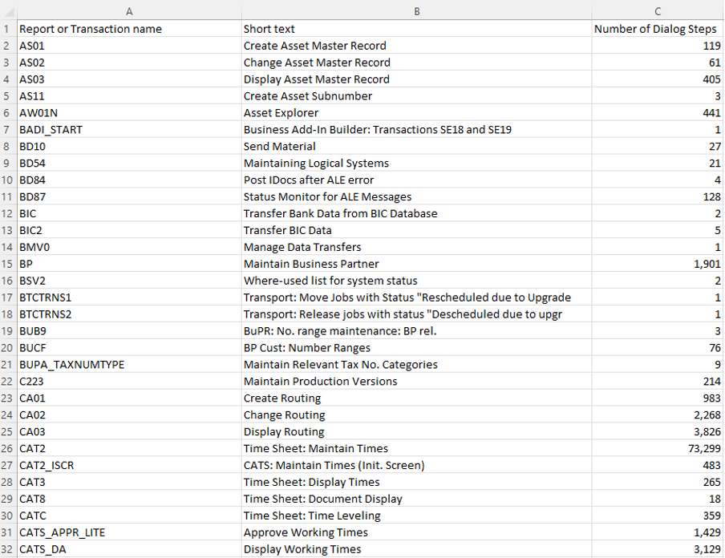Screen dimensions: 725x558
Task: Select the BUPA_TAXNUMTYPE cell
Action: tap(71, 364)
